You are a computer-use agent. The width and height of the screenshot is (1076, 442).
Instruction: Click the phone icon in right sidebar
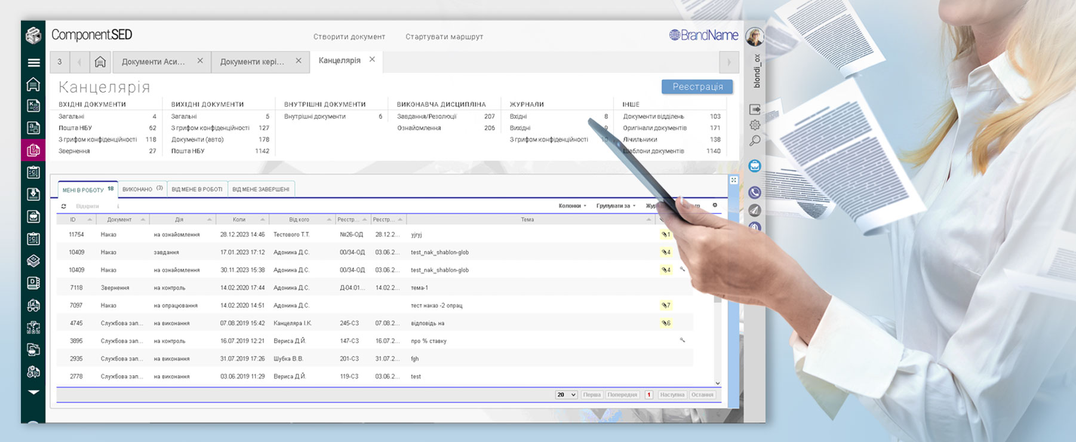coord(755,192)
